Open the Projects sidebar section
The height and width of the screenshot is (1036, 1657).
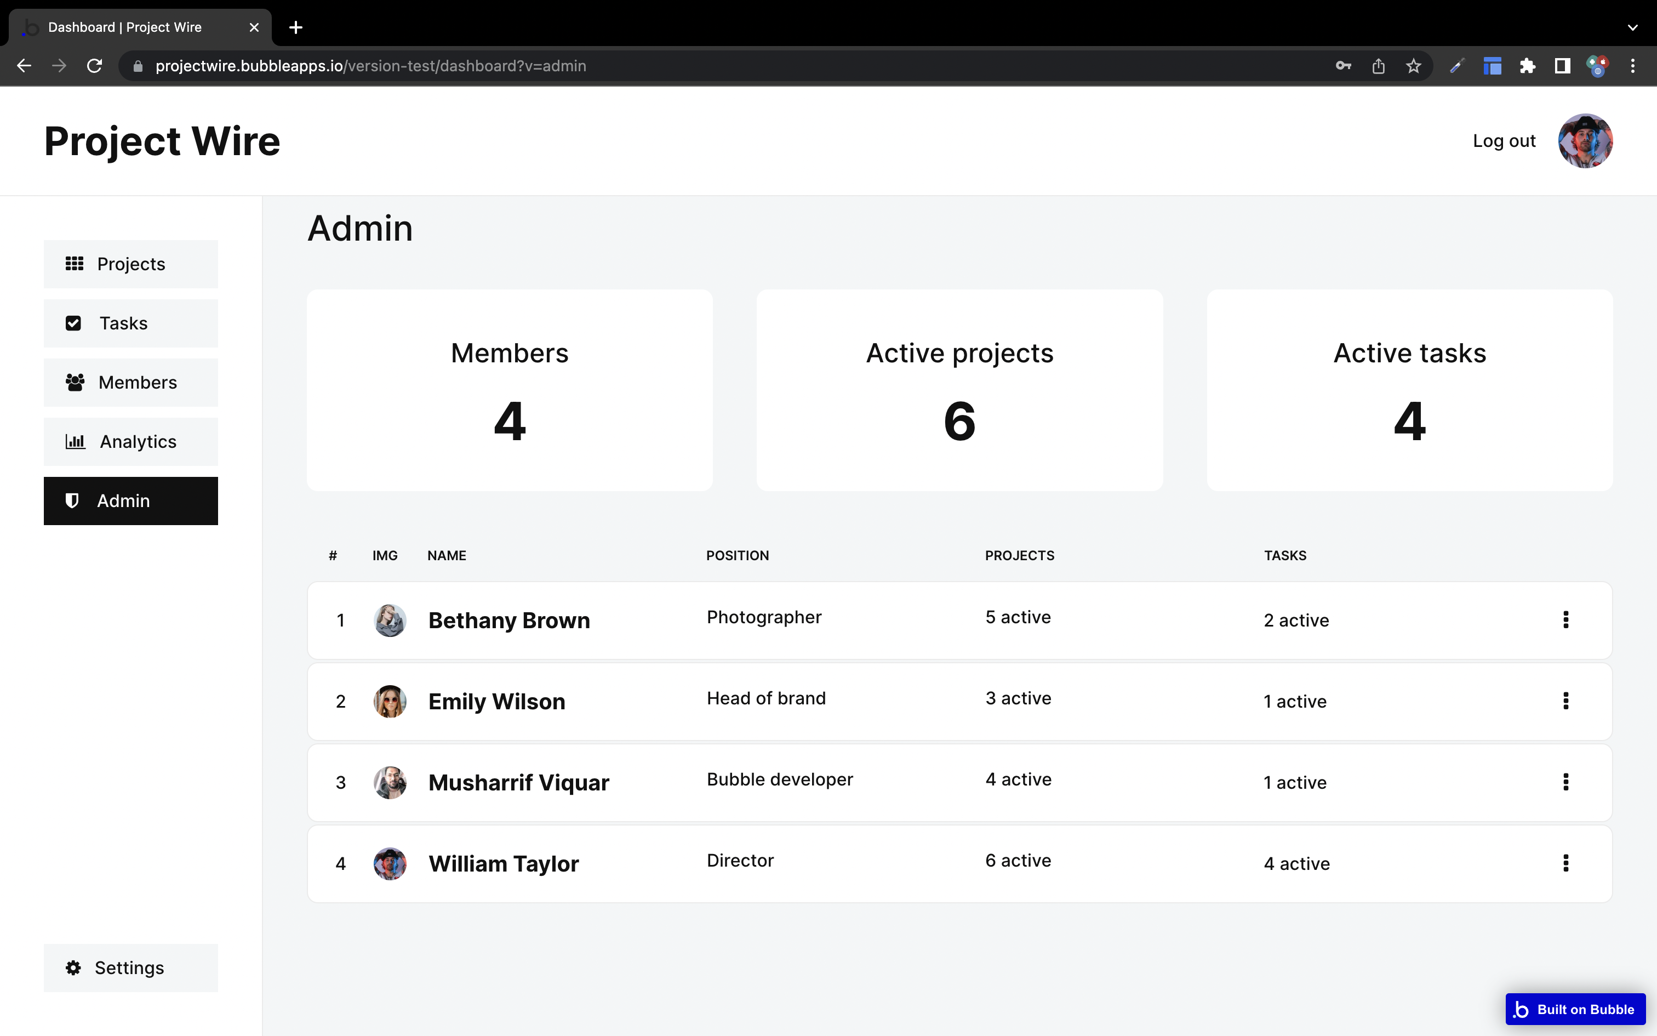[x=131, y=264]
